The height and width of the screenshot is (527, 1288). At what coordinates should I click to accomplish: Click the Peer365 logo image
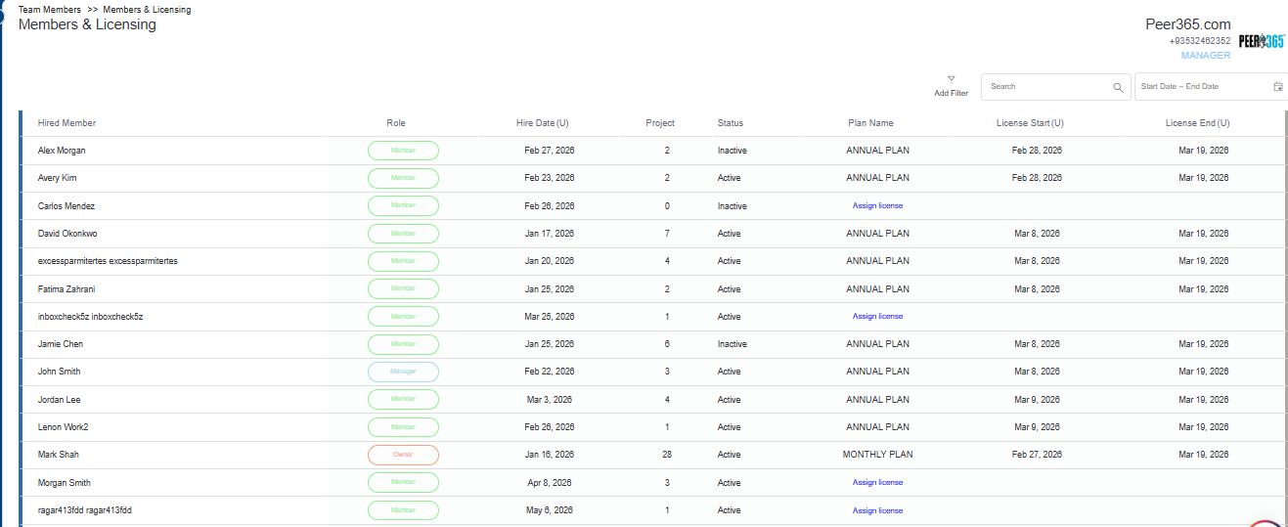(1261, 41)
